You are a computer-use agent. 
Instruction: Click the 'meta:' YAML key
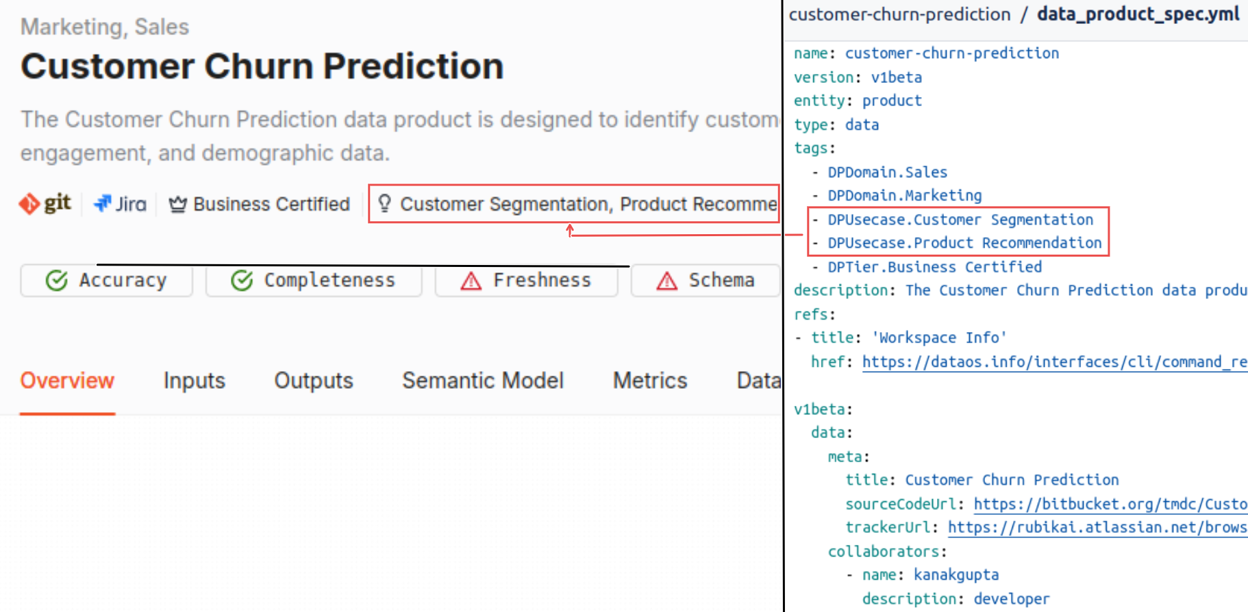(x=849, y=457)
